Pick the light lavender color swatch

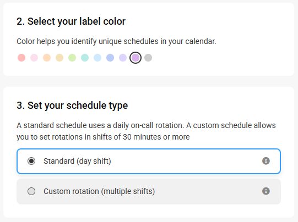click(123, 58)
